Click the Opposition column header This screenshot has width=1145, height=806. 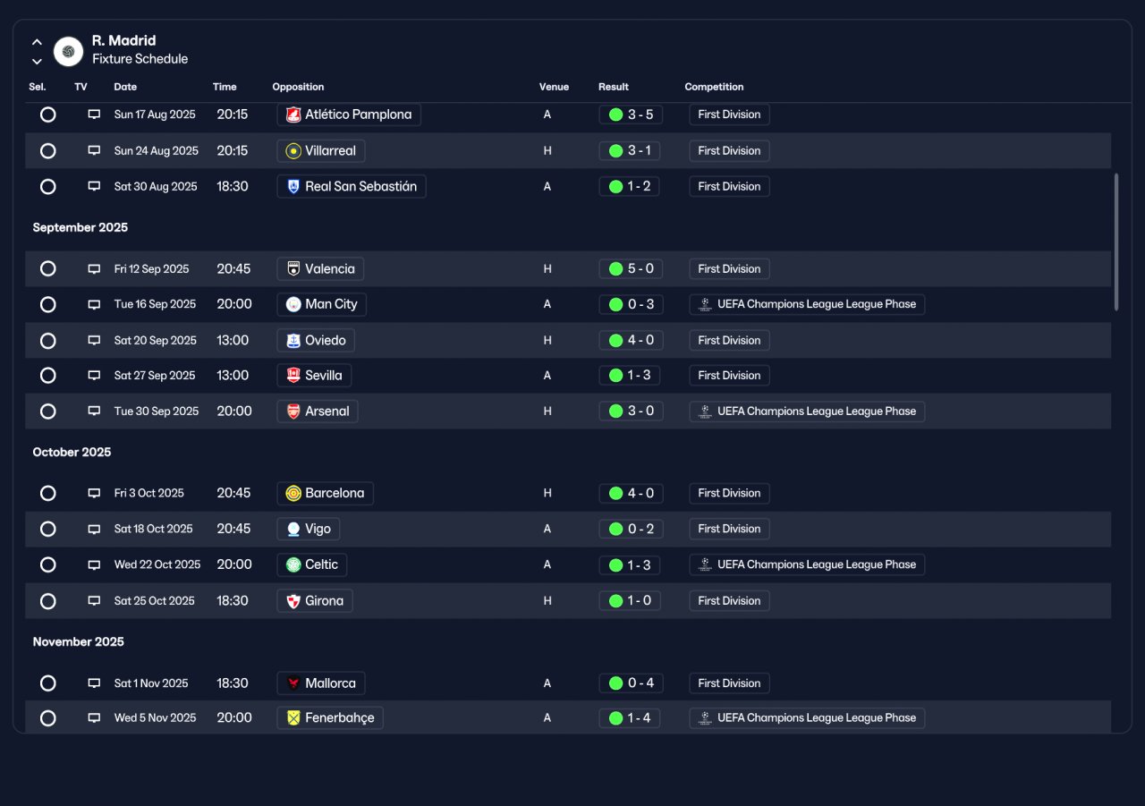(298, 87)
